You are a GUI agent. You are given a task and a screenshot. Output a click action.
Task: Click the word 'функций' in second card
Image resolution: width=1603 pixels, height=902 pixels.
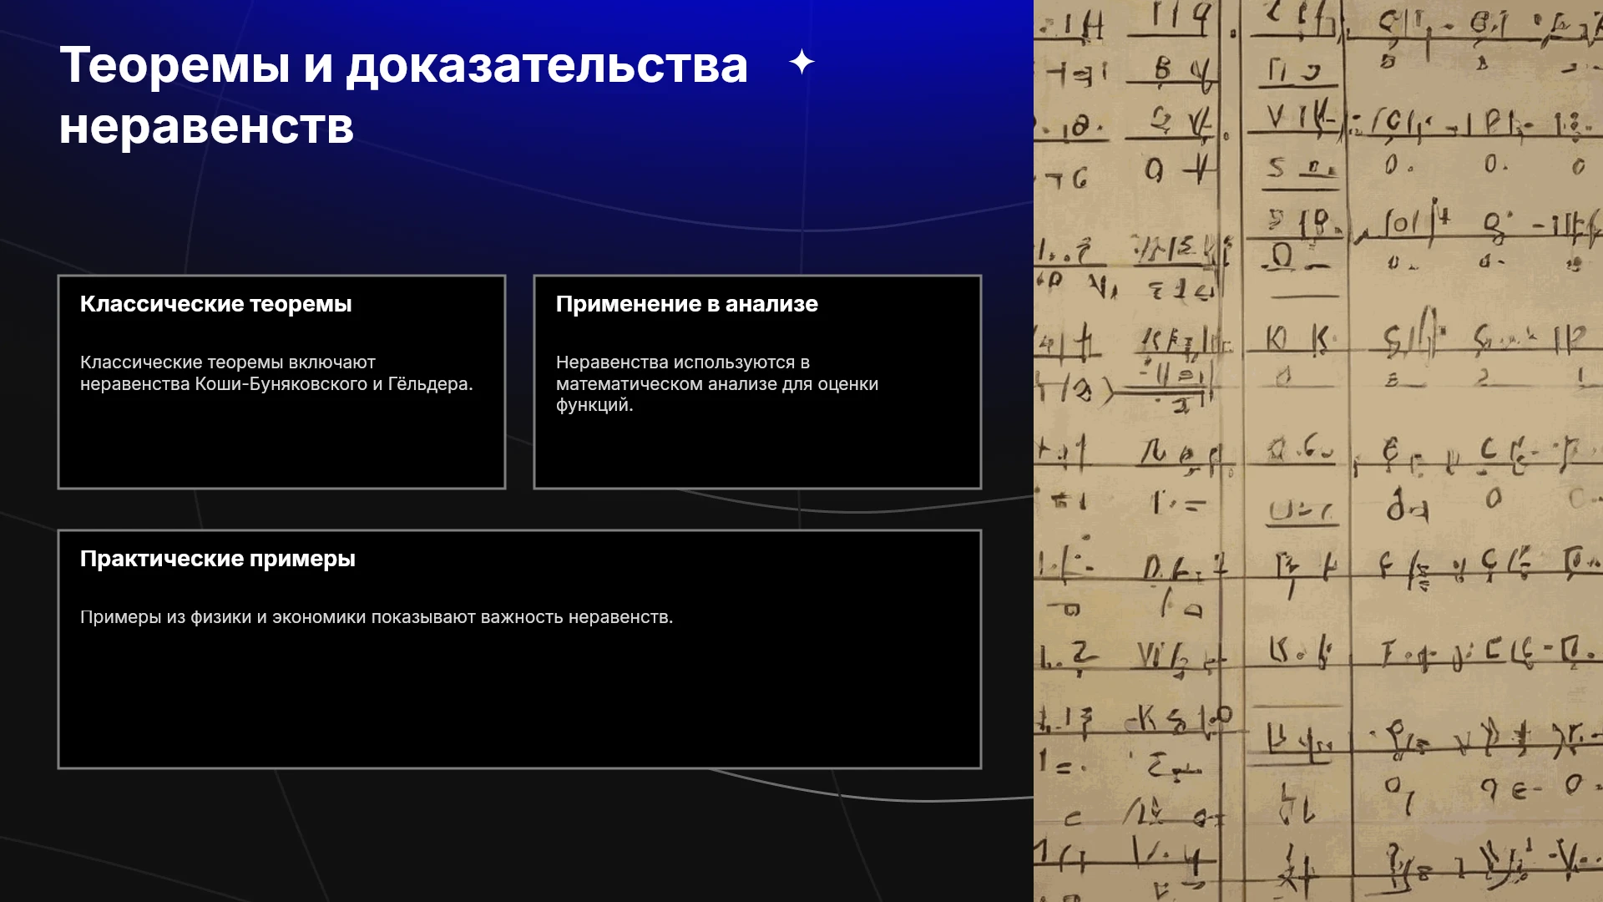tap(594, 405)
